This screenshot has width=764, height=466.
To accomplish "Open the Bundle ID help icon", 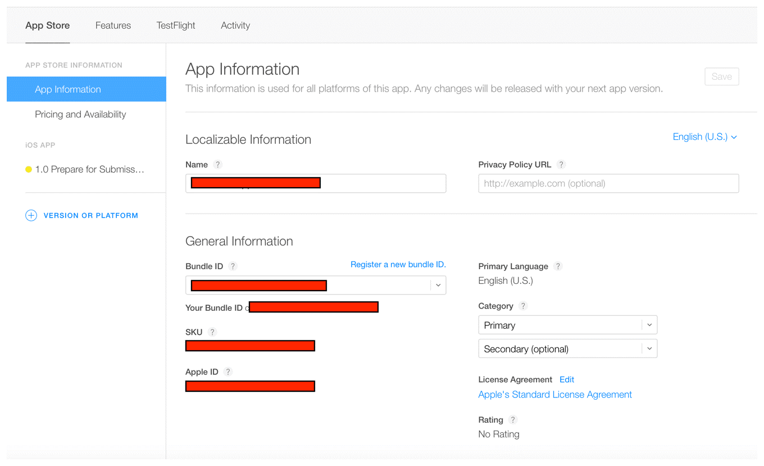I will [233, 266].
